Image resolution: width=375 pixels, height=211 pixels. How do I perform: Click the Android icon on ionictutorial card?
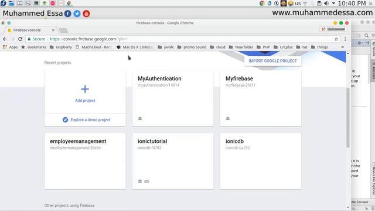(140, 181)
